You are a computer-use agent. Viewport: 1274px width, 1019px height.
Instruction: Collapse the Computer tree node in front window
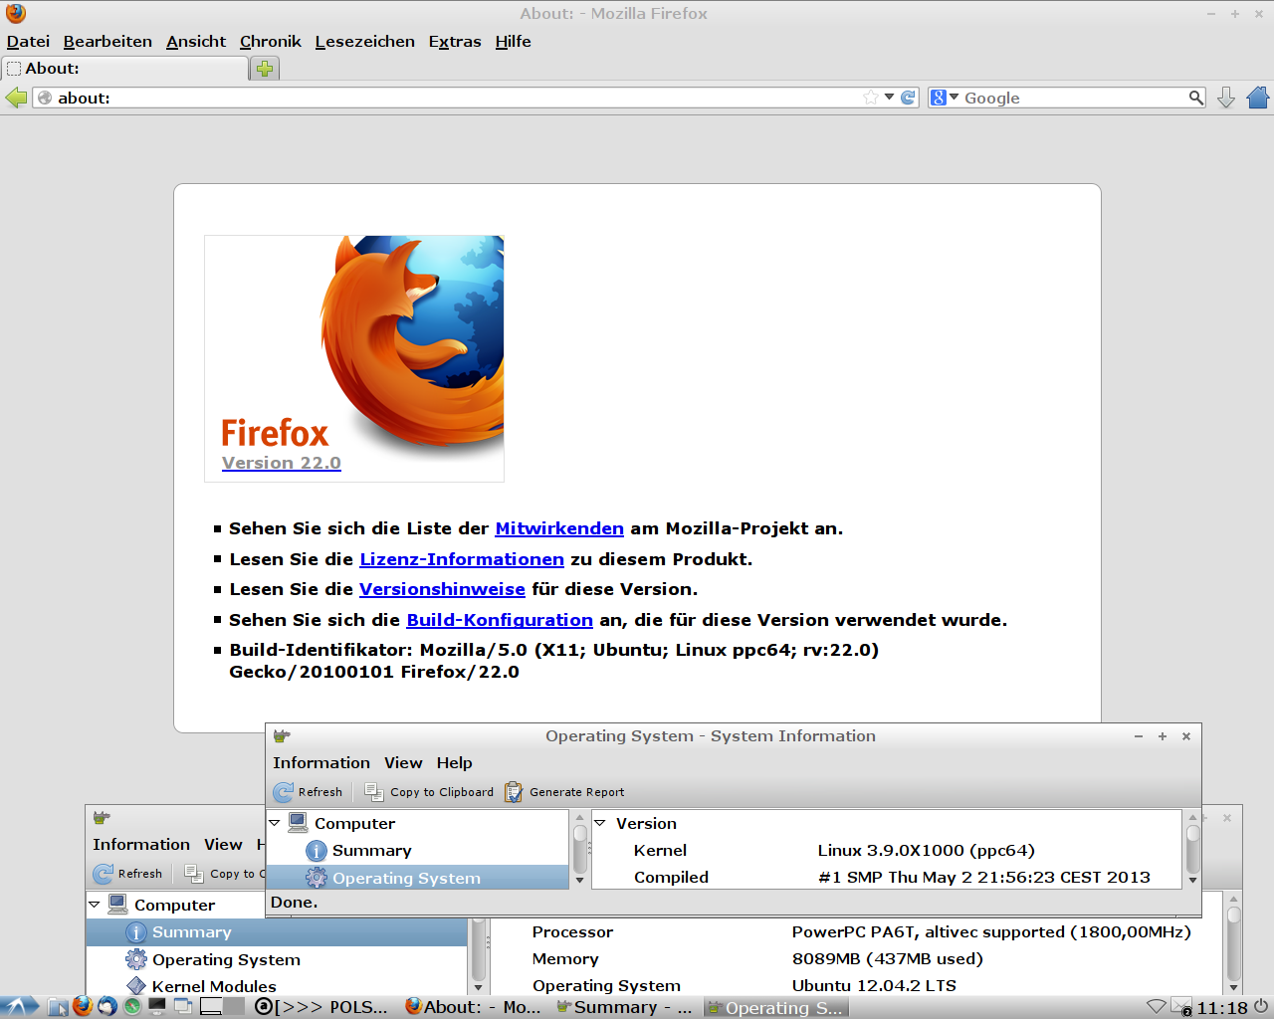pos(275,823)
